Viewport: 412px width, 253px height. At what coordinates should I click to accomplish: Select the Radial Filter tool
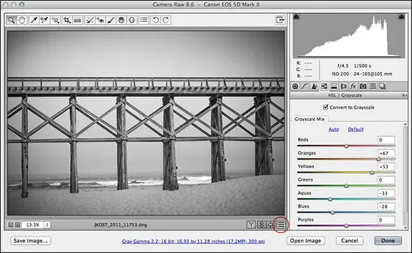coord(132,20)
